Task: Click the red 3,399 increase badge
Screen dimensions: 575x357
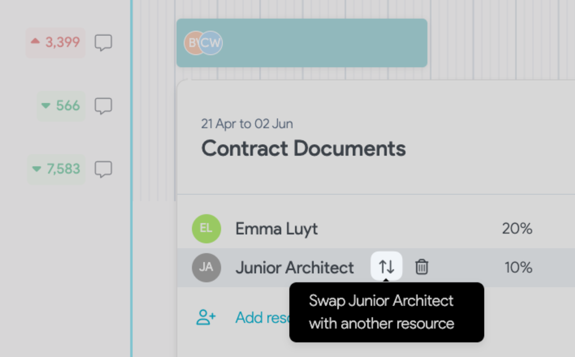Action: (x=55, y=42)
